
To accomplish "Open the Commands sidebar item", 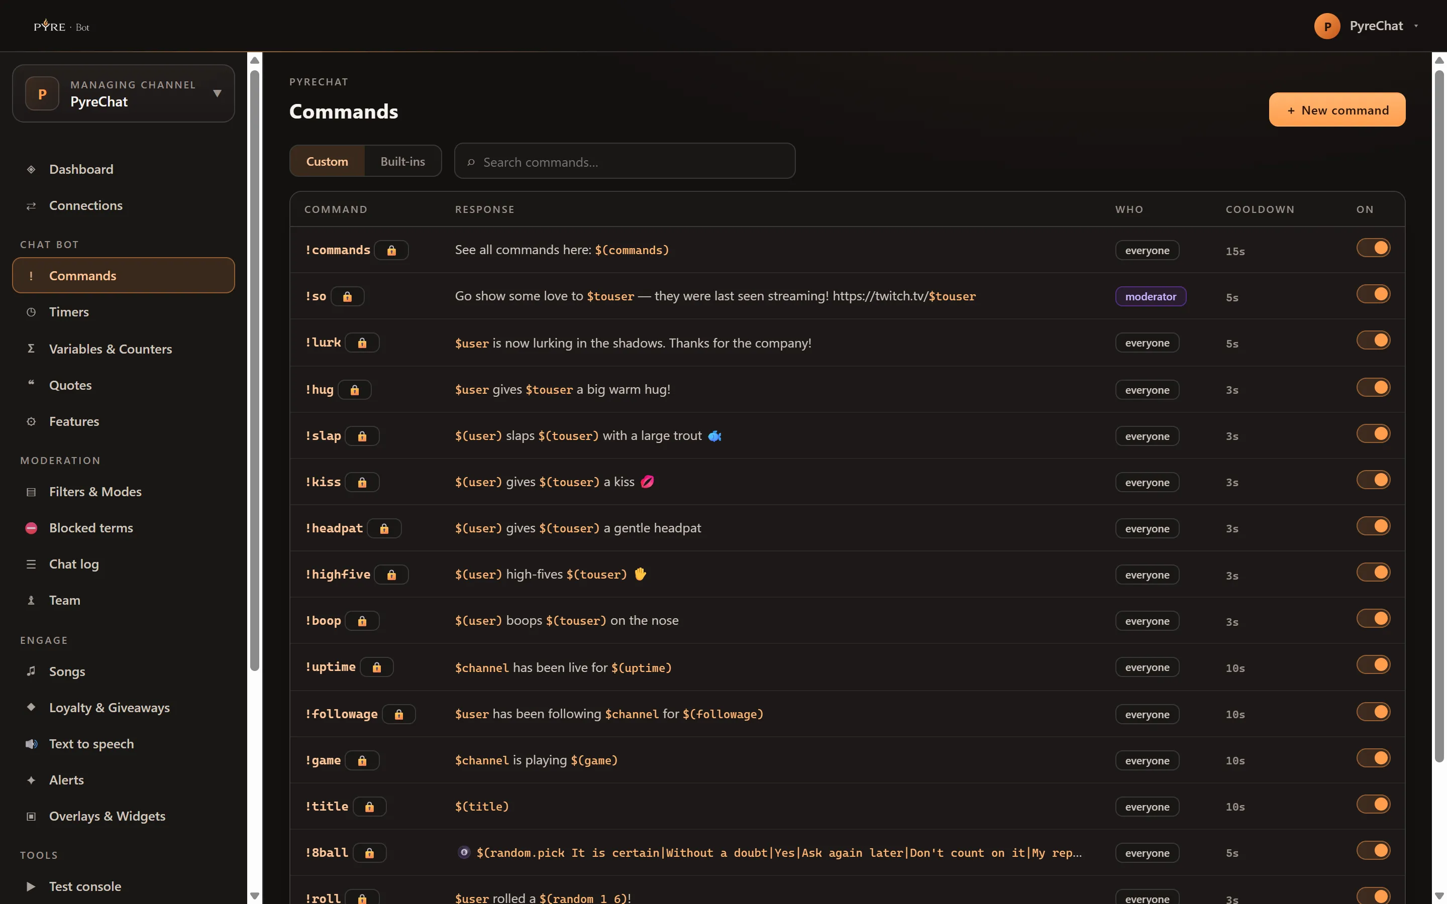I will 123,276.
